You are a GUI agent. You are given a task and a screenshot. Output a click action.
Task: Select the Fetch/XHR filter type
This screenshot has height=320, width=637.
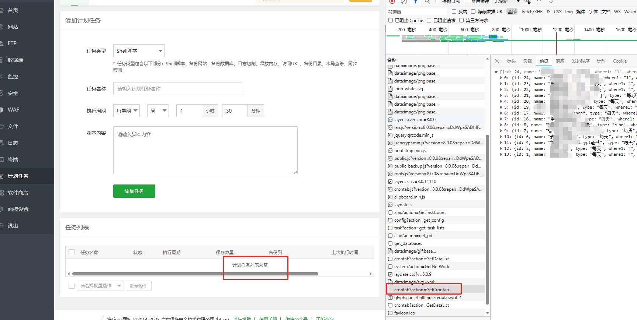pos(532,12)
